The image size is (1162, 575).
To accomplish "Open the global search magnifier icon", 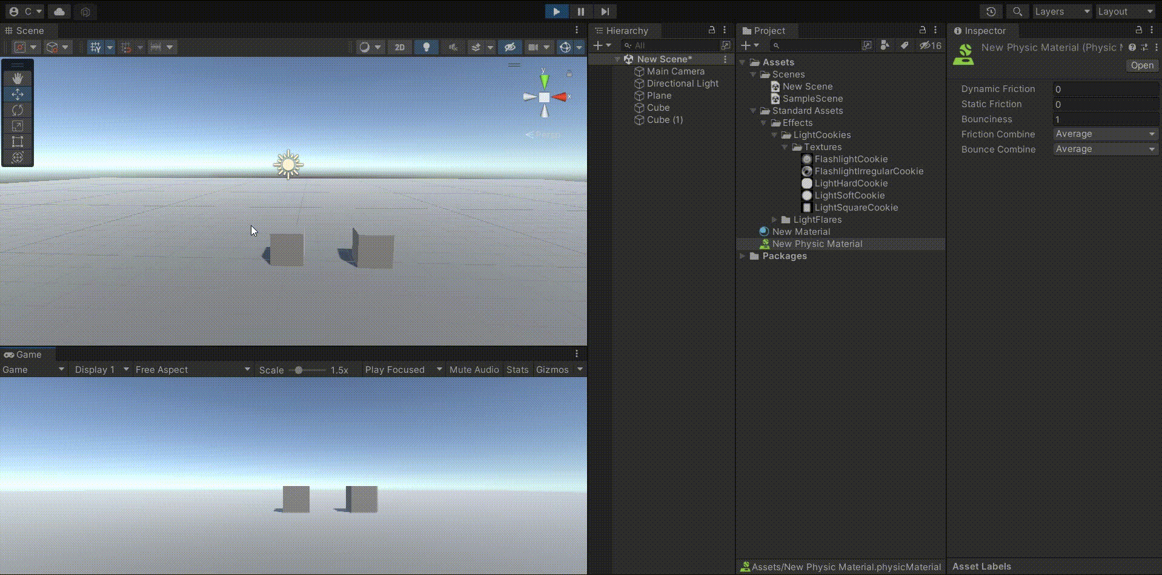I will pyautogui.click(x=1018, y=11).
